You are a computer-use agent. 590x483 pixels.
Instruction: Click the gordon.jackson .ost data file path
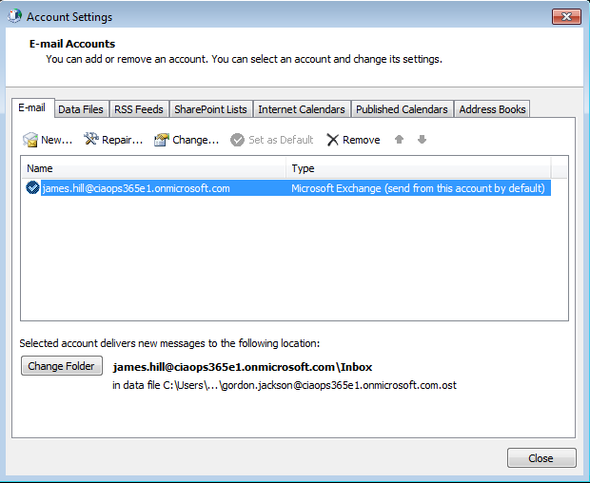point(285,385)
